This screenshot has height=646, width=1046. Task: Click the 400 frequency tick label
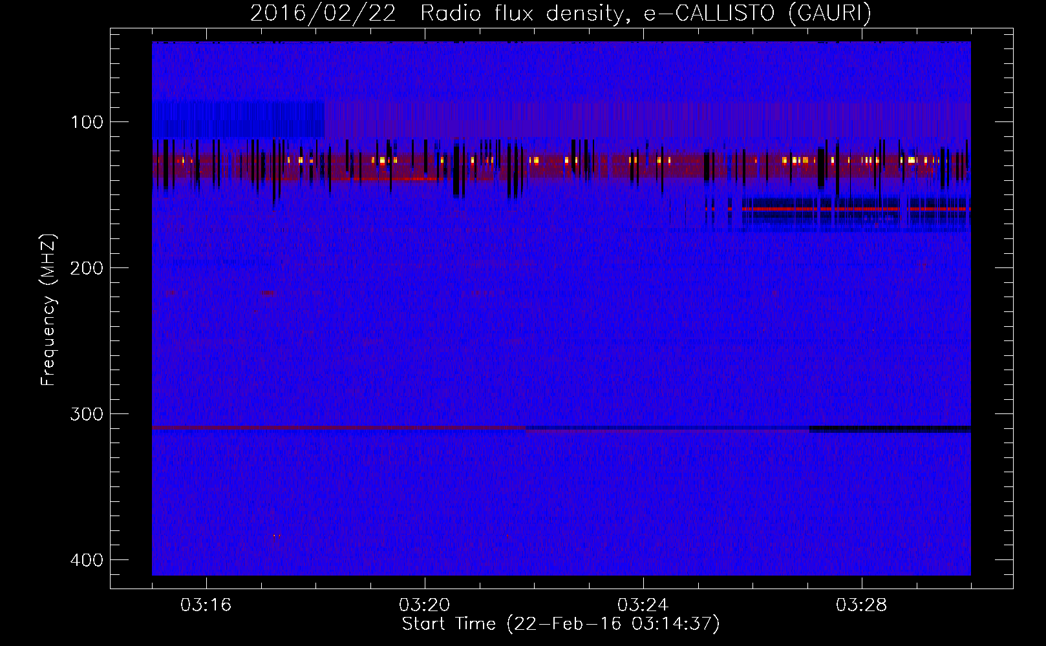[87, 560]
